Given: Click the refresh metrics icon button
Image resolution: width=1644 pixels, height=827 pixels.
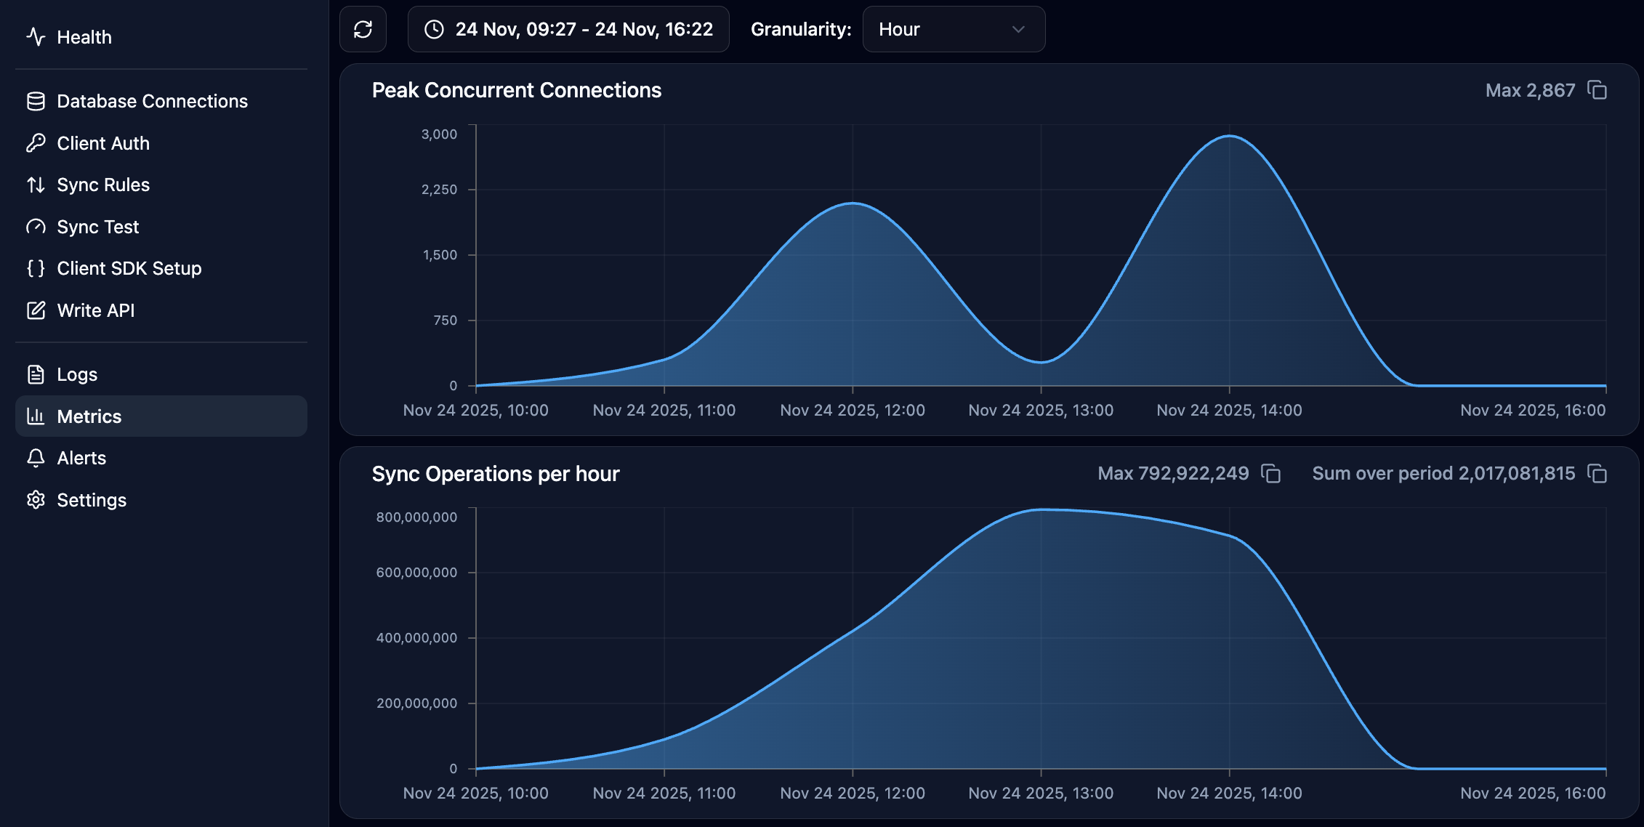Looking at the screenshot, I should [x=363, y=29].
